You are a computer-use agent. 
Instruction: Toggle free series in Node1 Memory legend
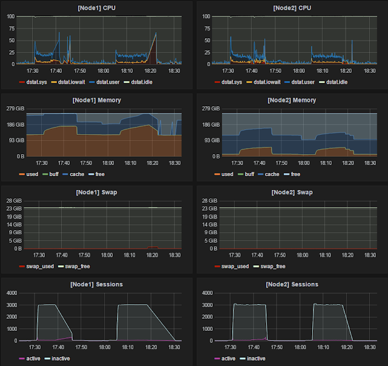[96, 174]
